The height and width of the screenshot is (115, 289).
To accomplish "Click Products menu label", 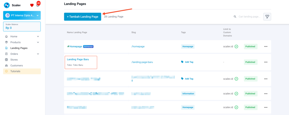I will tap(16, 42).
